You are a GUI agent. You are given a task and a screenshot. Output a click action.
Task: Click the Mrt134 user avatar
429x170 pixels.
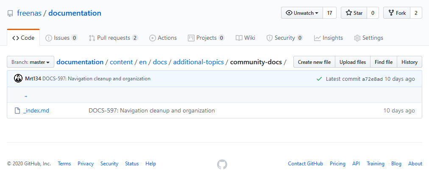click(x=18, y=79)
